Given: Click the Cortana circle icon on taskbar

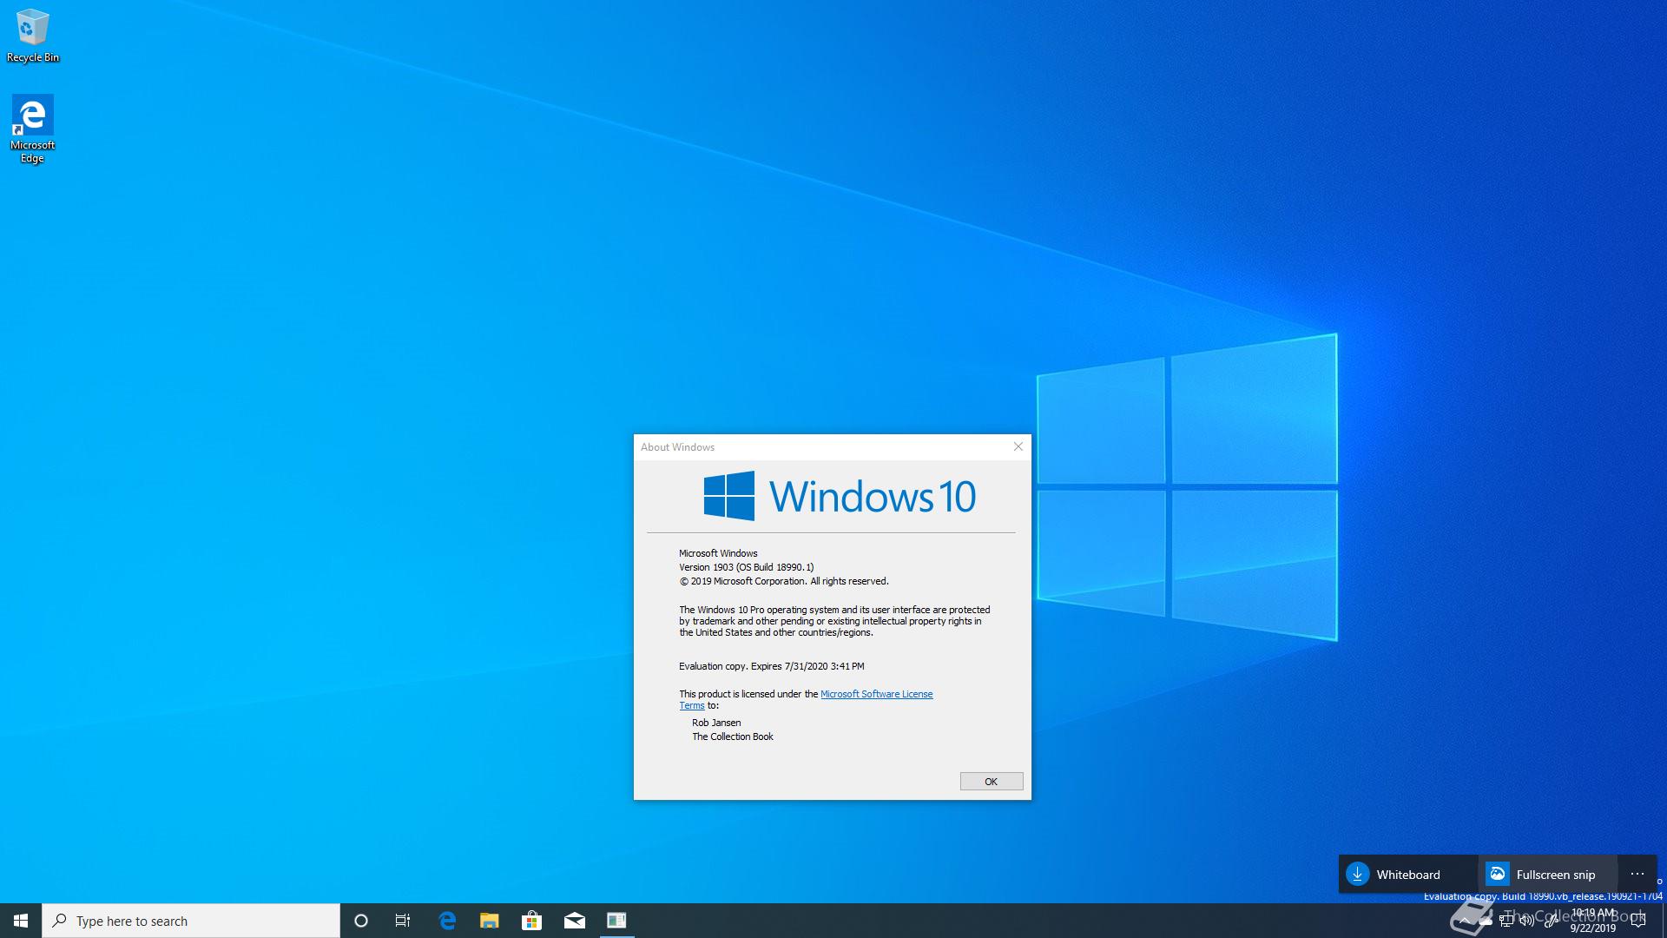Looking at the screenshot, I should [361, 921].
